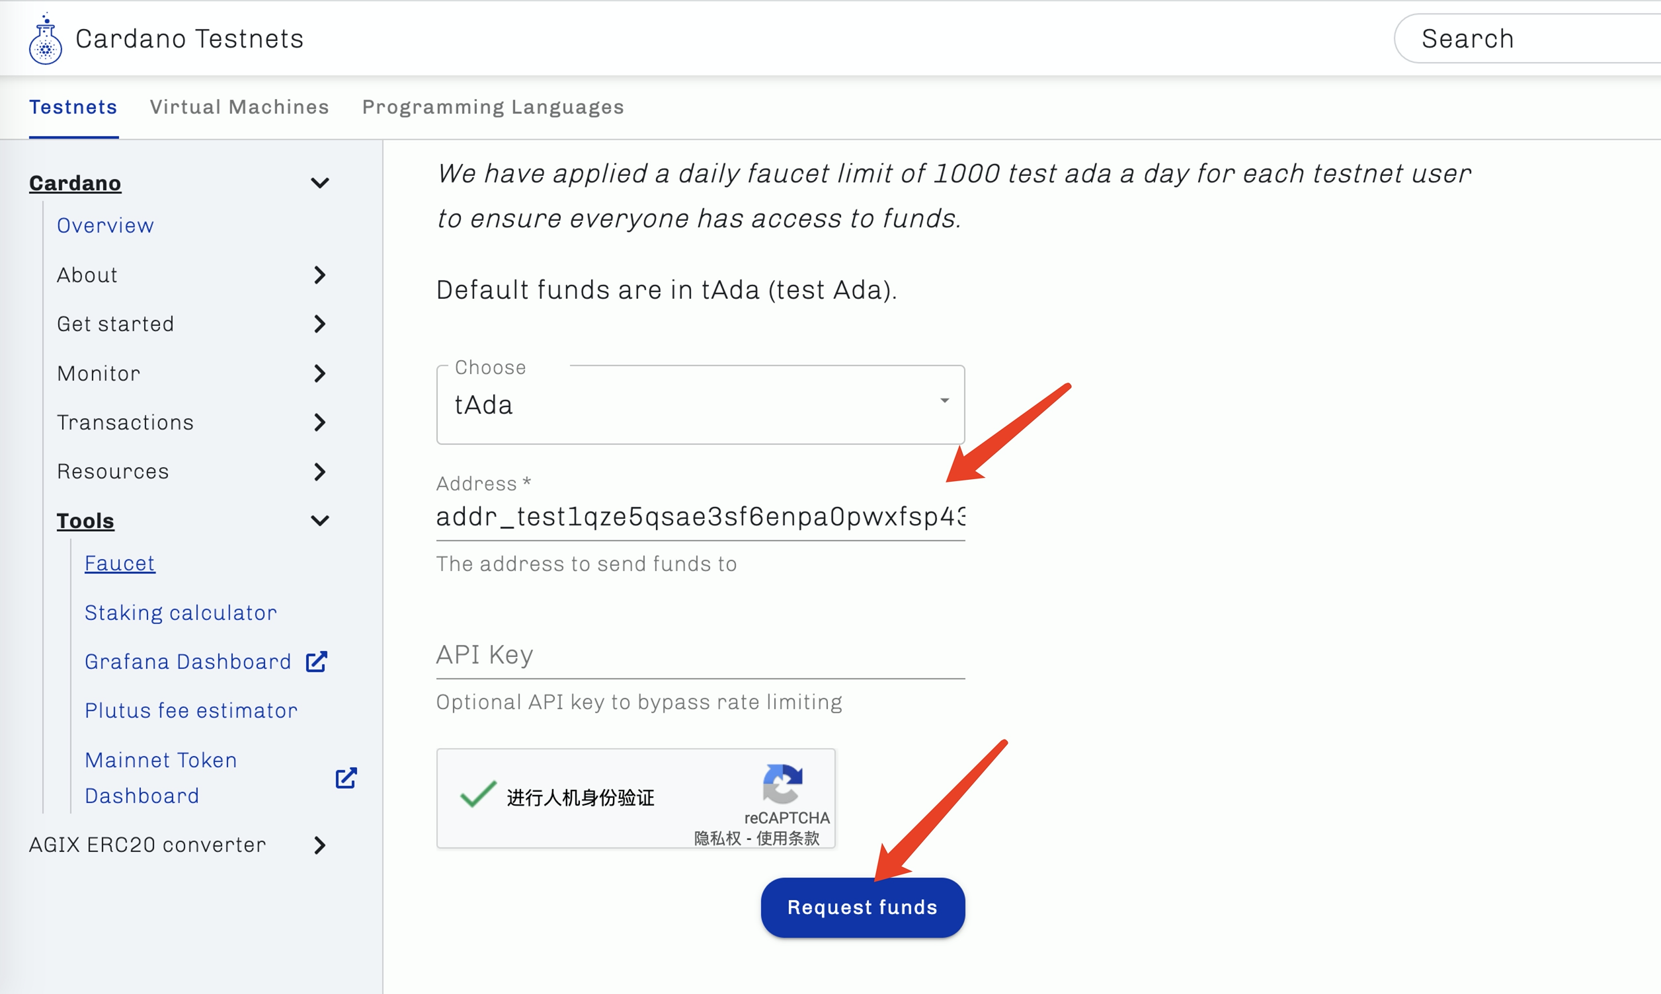Switch to Programming Languages tab

tap(493, 107)
